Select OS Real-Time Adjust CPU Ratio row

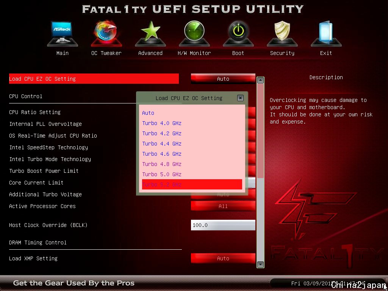click(53, 136)
